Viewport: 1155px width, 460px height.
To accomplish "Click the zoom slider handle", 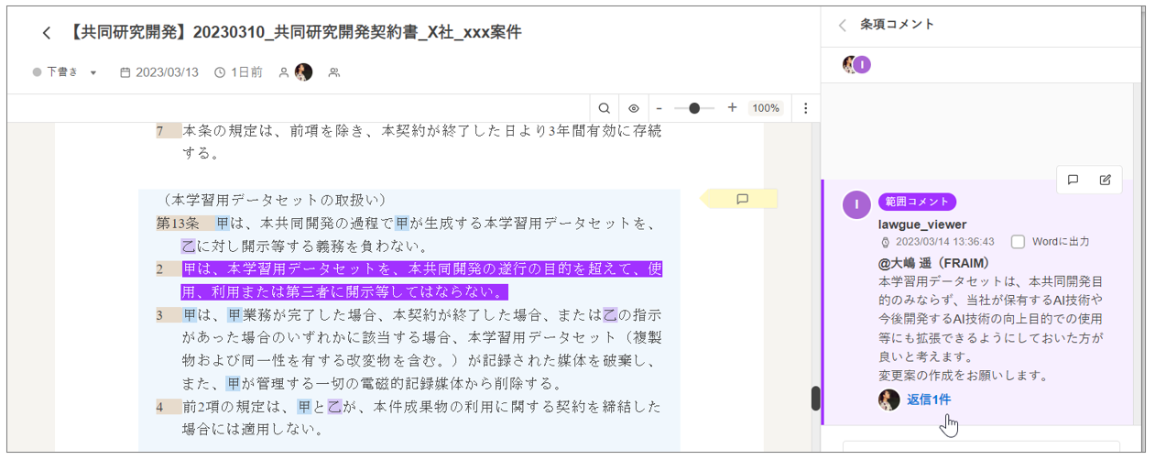I will coord(694,108).
